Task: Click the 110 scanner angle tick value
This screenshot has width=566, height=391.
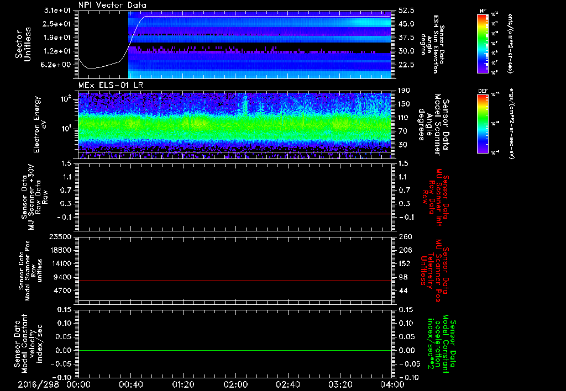Action: click(x=405, y=118)
